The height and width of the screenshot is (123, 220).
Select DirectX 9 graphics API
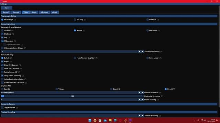(x=111, y=89)
